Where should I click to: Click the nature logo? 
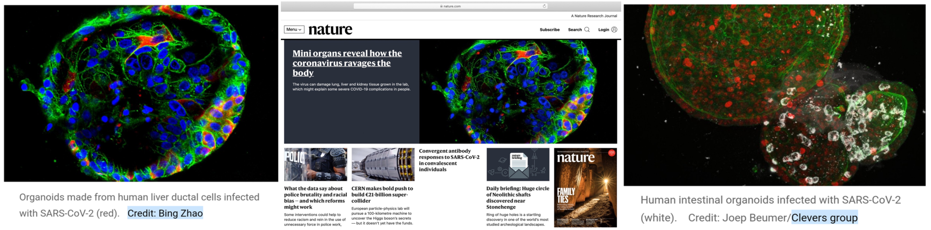330,30
